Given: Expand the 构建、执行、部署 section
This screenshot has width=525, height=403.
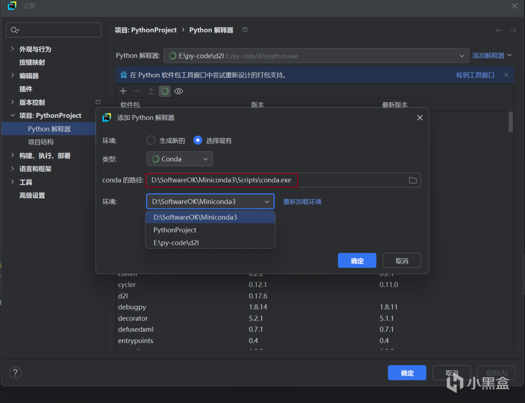Looking at the screenshot, I should (12, 156).
